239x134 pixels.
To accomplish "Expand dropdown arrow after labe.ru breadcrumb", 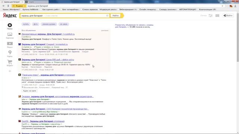I will click(x=50, y=99).
